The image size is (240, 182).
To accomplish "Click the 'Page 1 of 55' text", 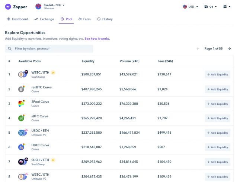I will [214, 49].
